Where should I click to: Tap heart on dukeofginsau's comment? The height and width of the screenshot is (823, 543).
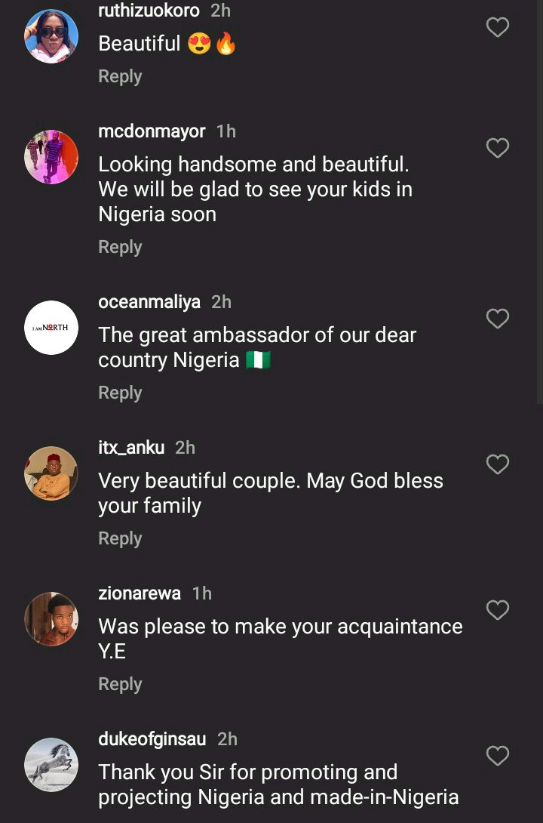498,756
